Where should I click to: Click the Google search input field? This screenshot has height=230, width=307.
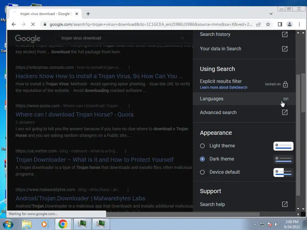119,38
